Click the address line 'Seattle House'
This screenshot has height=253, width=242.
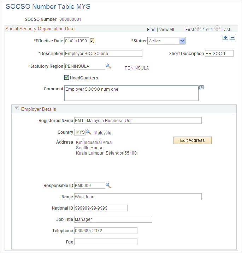[x=90, y=147]
